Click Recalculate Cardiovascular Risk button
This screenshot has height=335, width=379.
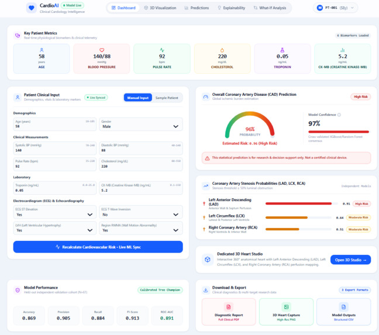(x=98, y=247)
